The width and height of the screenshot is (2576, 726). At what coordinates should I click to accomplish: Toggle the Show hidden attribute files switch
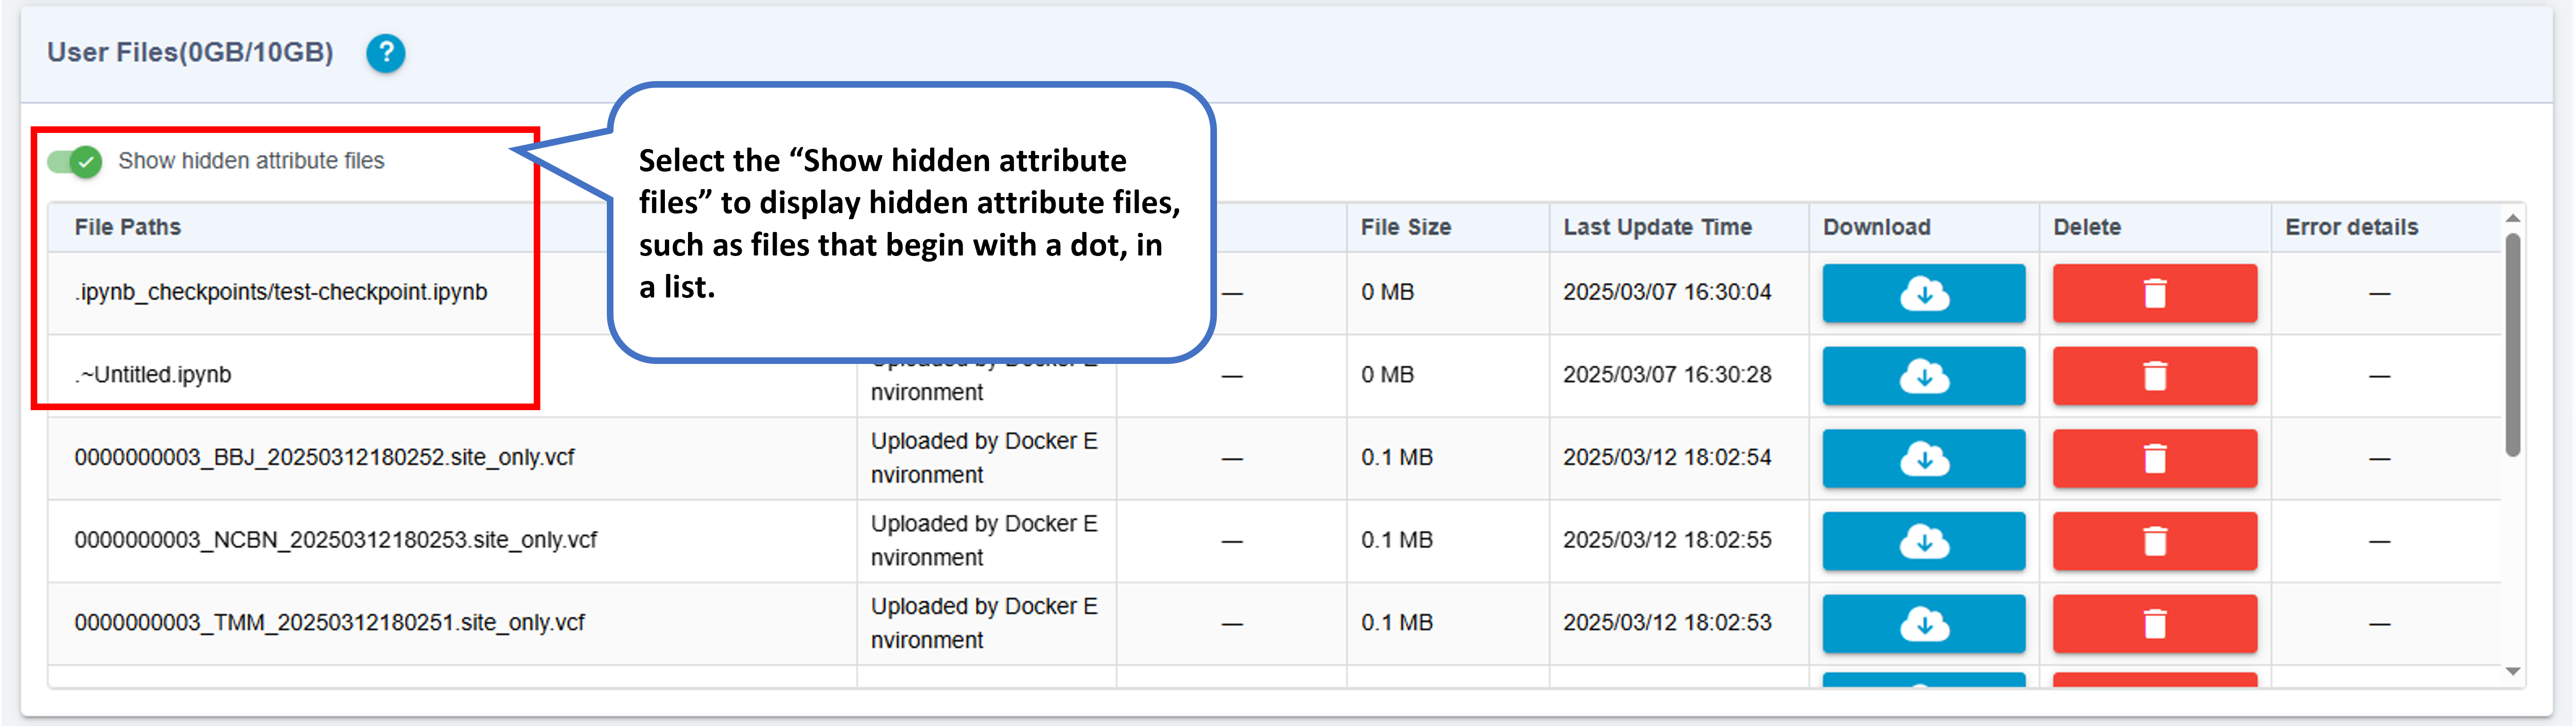coord(75,161)
